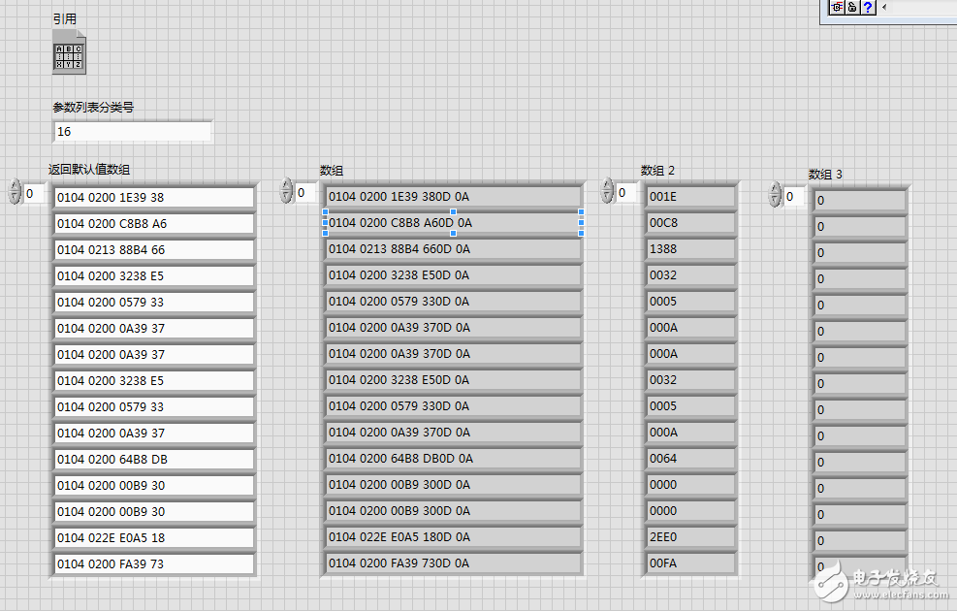Click the 00C8 value in 数组 2
Screen dimensions: 957x611
tap(690, 223)
